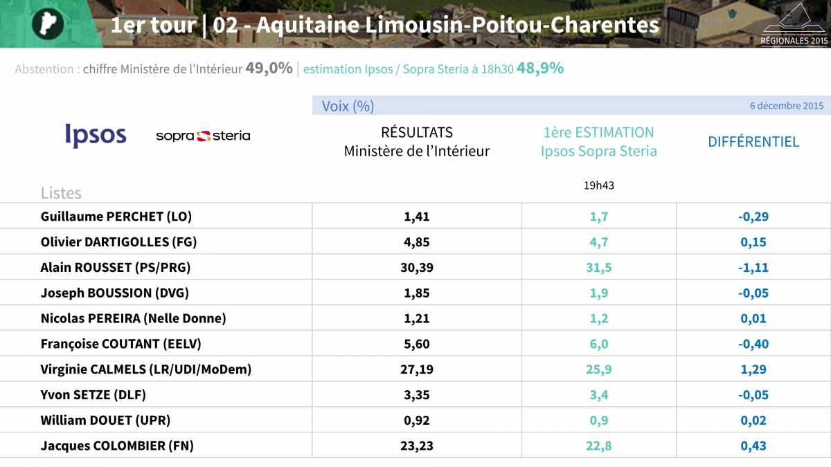Click the Régionales 2015 logo

(x=794, y=24)
